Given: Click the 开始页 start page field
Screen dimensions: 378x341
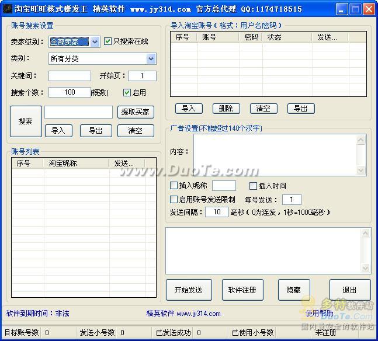Looking at the screenshot, I should 142,76.
